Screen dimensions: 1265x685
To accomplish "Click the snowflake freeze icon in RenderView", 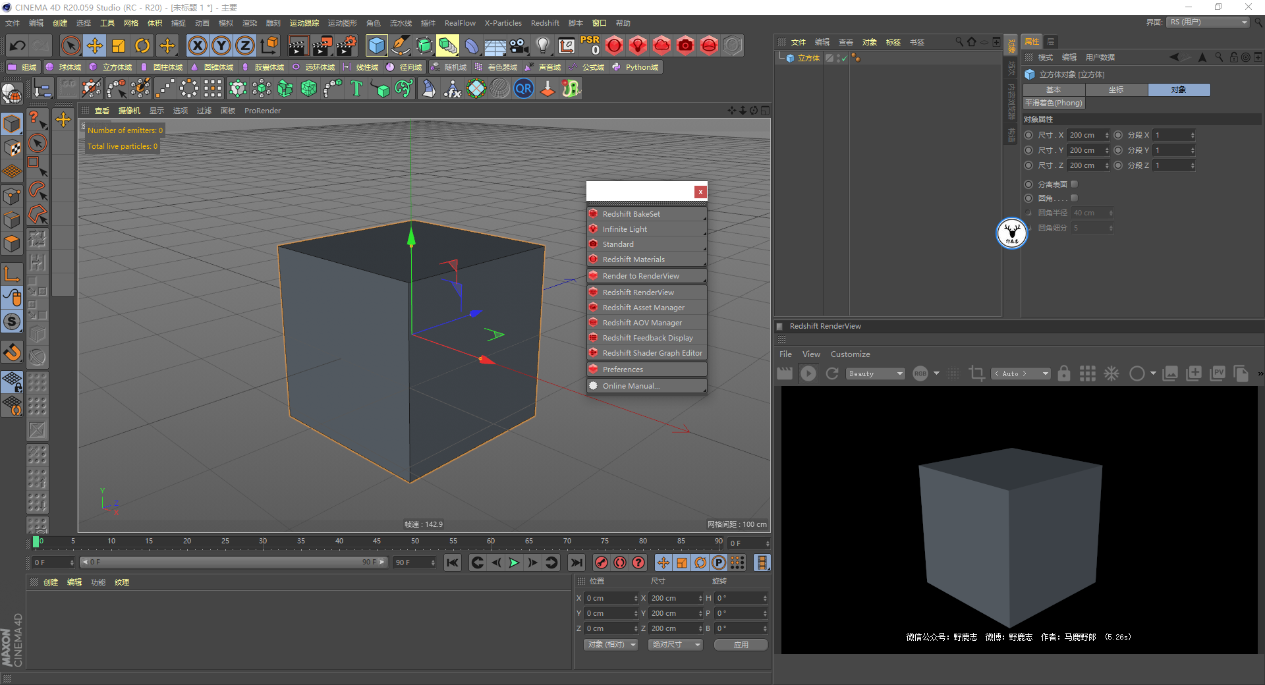I will pyautogui.click(x=1111, y=373).
